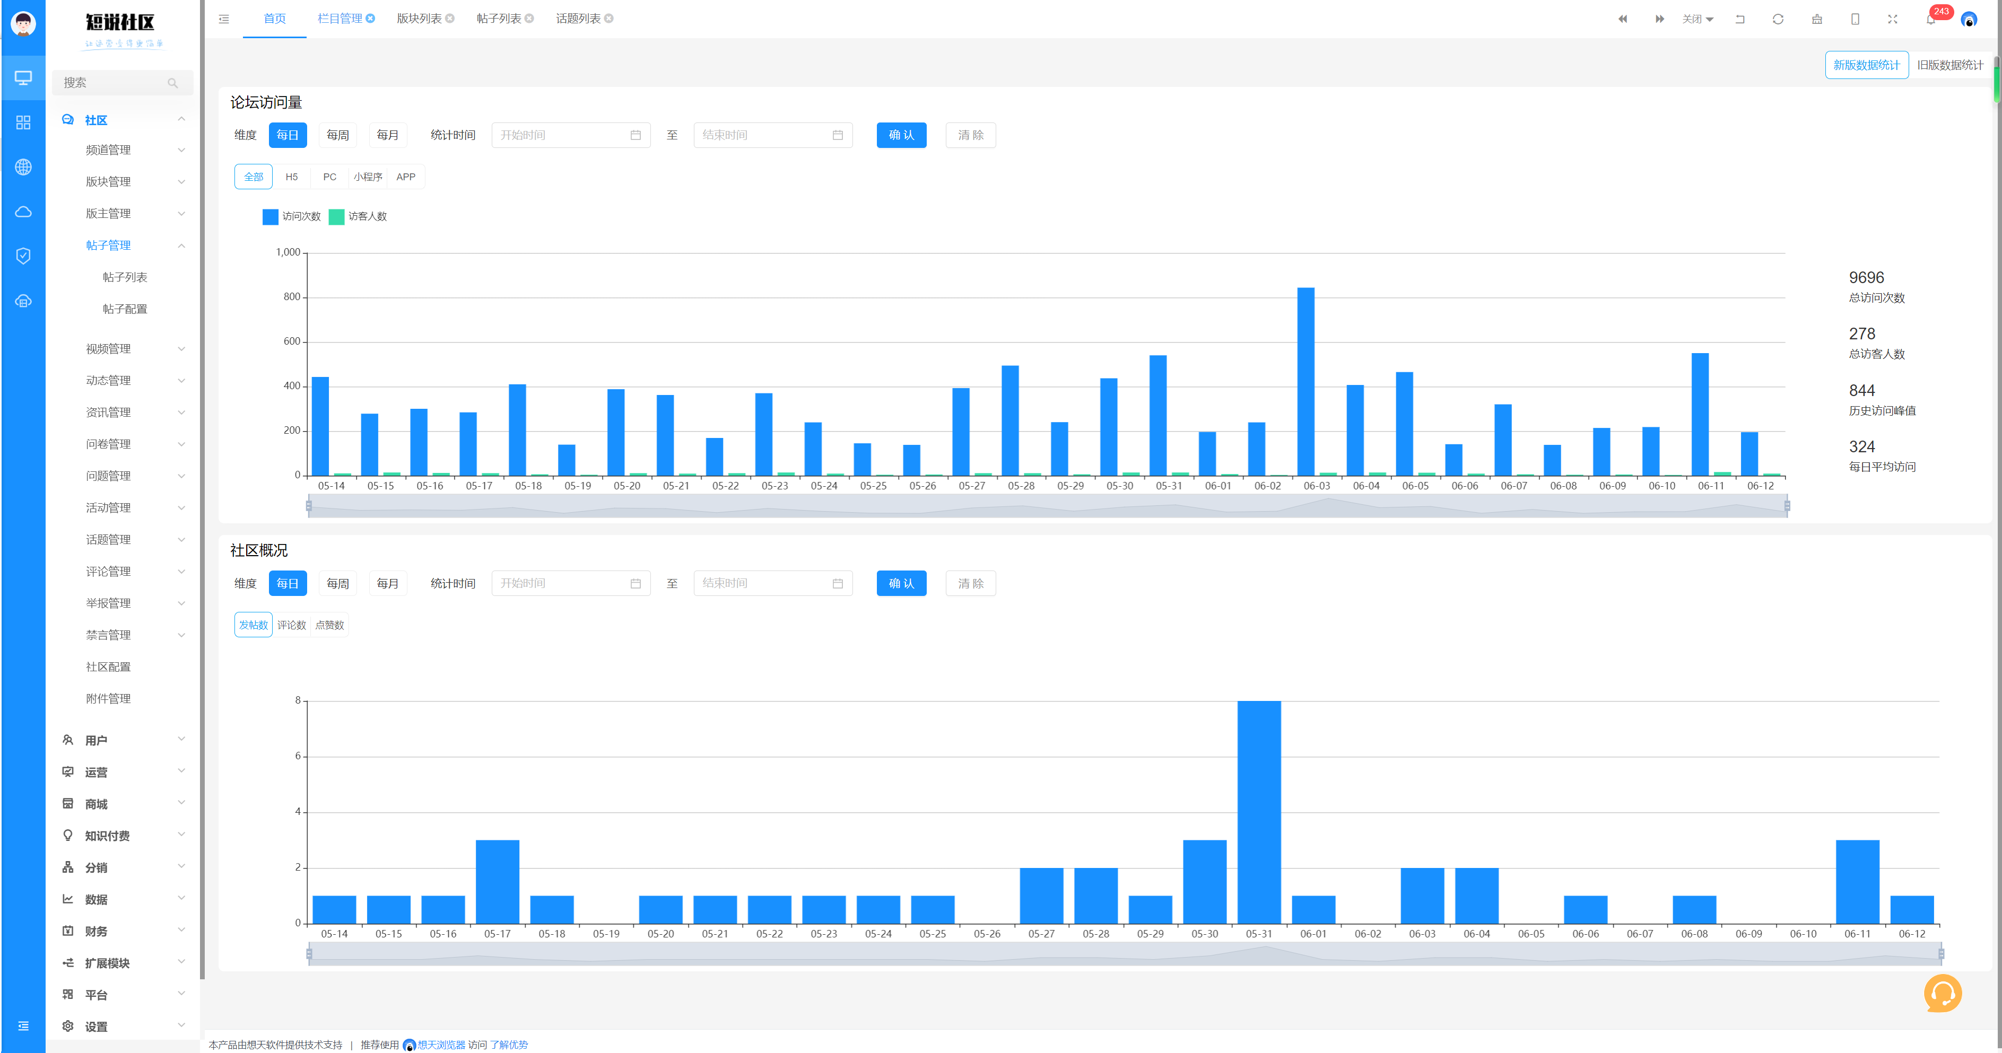Viewport: 2002px width, 1053px height.
Task: Click 清除 button for 论坛访问量
Action: click(x=971, y=135)
